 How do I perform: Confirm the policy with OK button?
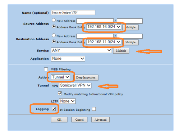pyautogui.click(x=59, y=120)
